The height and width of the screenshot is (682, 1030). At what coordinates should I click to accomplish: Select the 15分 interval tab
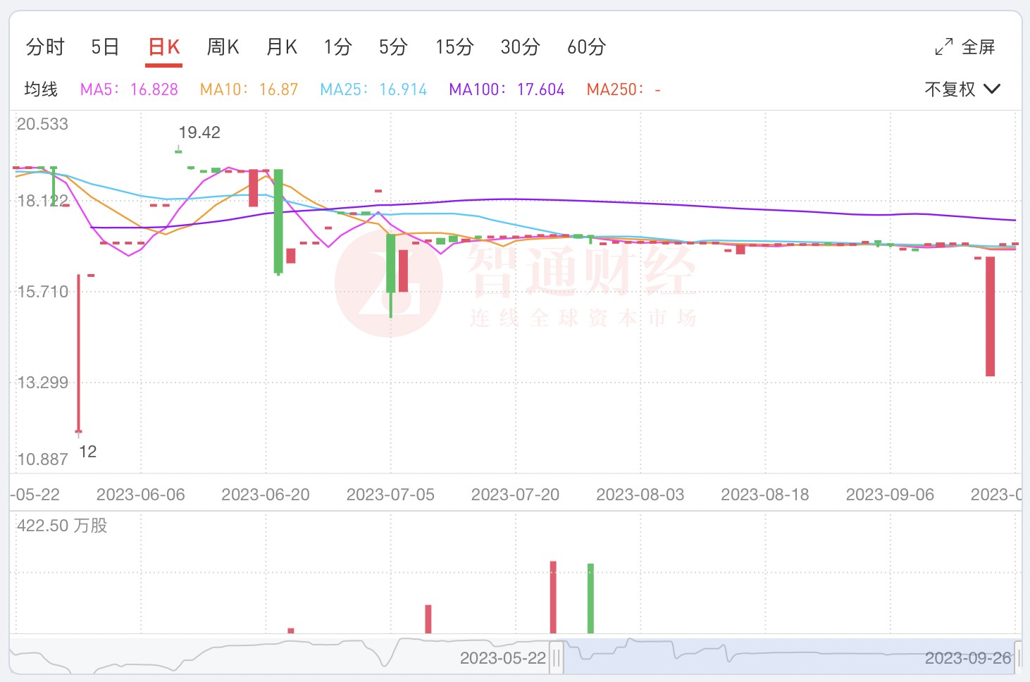pos(454,47)
